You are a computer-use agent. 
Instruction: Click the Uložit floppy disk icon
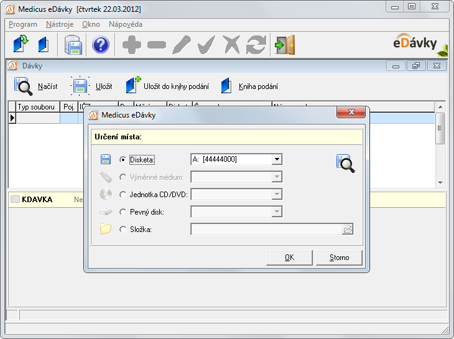pyautogui.click(x=80, y=86)
